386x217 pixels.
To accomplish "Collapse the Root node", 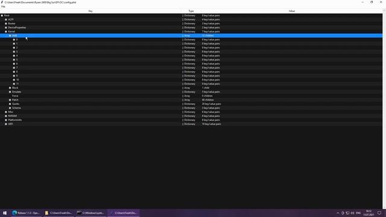I will click(x=2, y=16).
